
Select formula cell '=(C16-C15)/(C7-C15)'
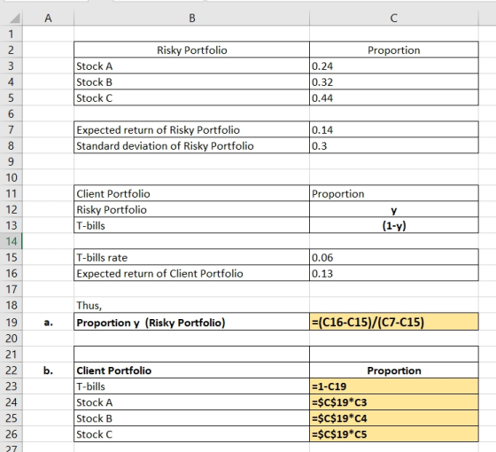pyautogui.click(x=393, y=322)
